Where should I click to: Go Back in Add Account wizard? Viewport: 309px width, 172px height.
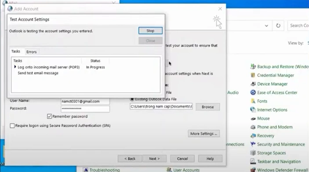coord(130,159)
